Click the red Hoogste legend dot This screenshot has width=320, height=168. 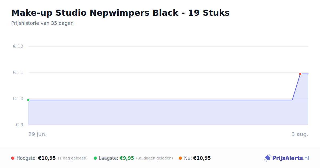pyautogui.click(x=13, y=158)
